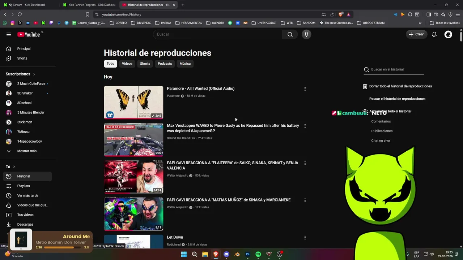463x260 pixels.
Task: Click the Brave Shields lion icon
Action: coord(341,14)
